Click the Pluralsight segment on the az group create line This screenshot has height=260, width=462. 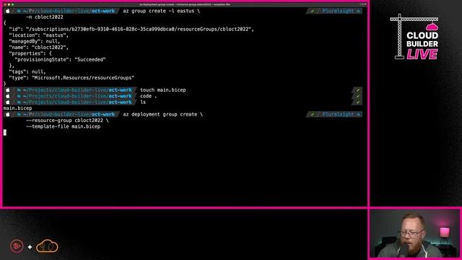click(x=341, y=11)
